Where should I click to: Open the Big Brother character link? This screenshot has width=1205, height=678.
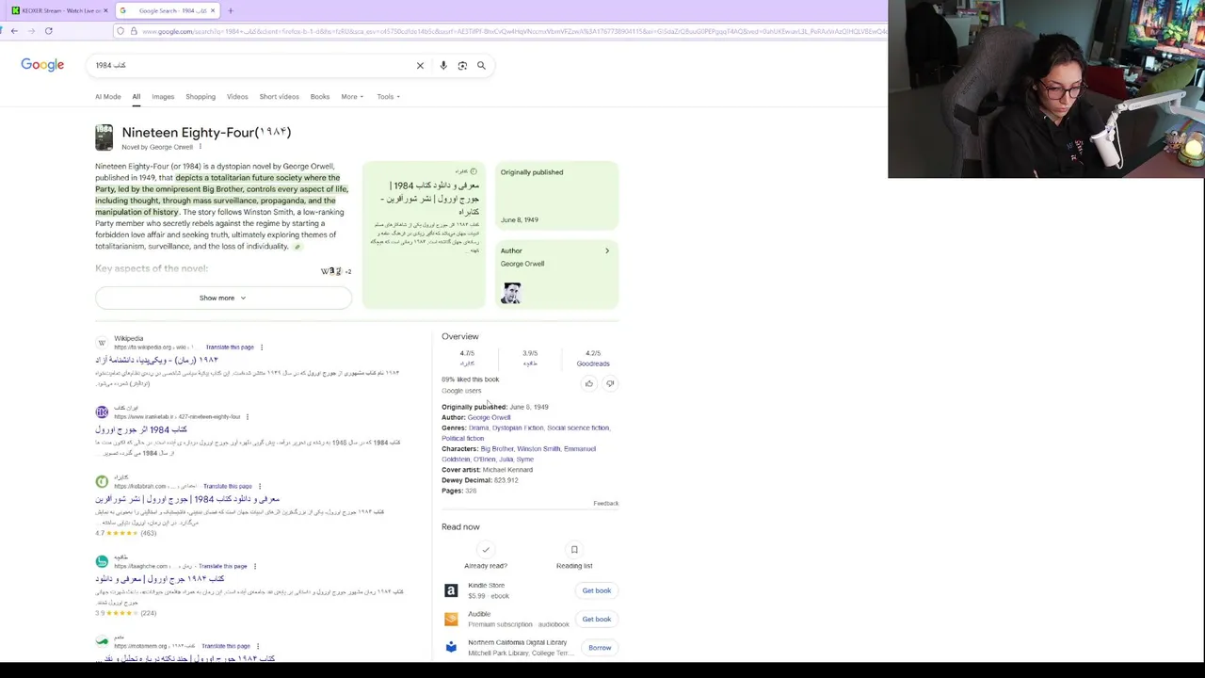click(x=497, y=449)
